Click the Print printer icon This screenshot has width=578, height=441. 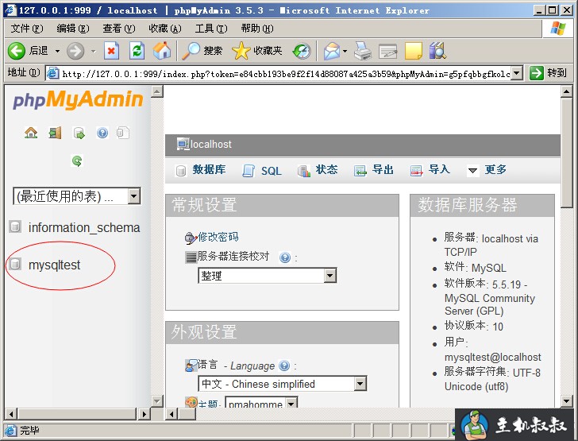363,51
